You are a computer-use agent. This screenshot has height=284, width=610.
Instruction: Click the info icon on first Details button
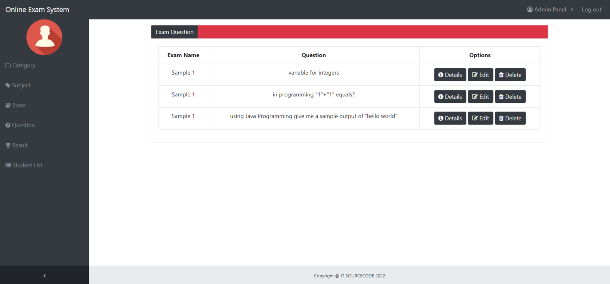[441, 75]
